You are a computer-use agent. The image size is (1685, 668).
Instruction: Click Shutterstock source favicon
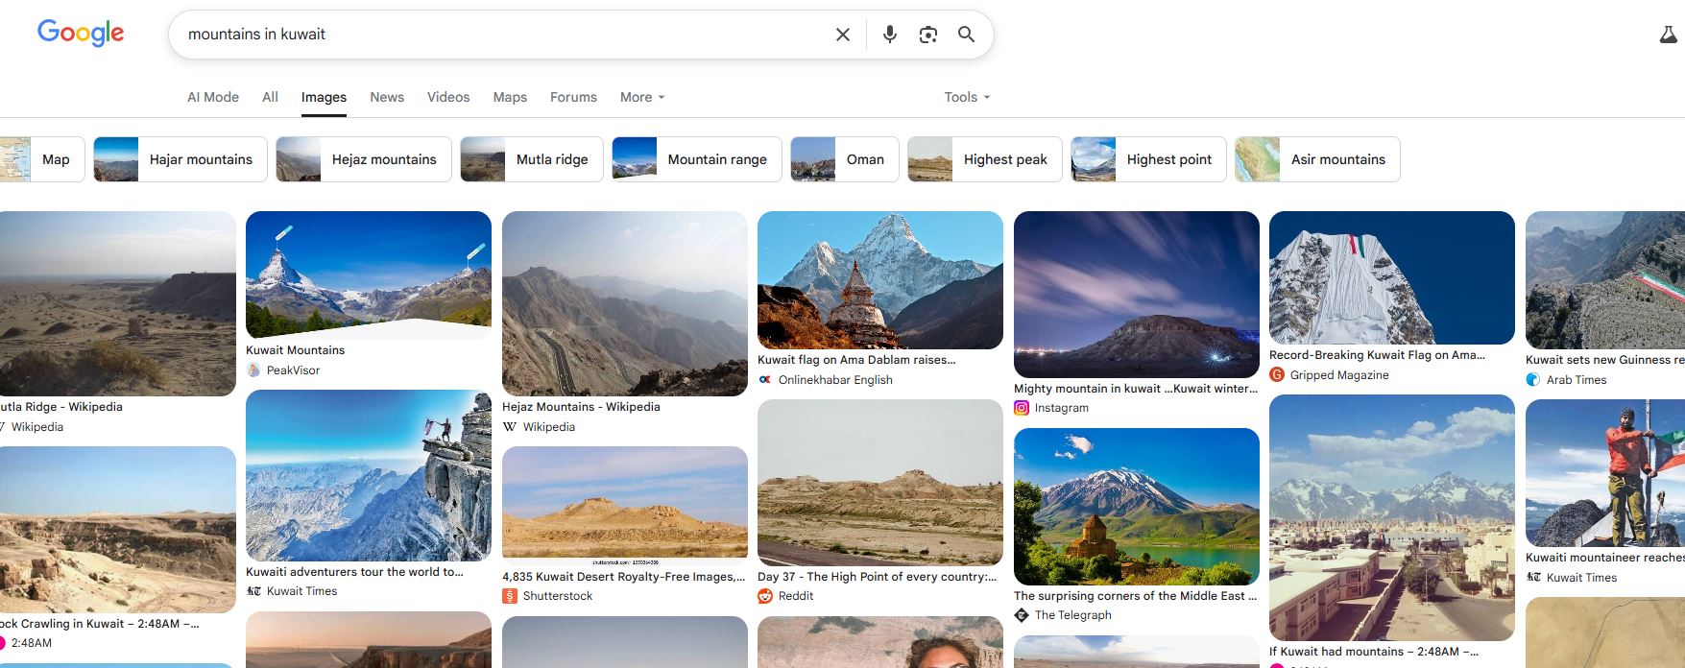[510, 595]
